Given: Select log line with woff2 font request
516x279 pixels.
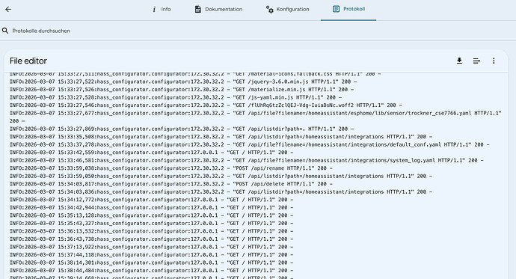Looking at the screenshot, I should coord(206,105).
